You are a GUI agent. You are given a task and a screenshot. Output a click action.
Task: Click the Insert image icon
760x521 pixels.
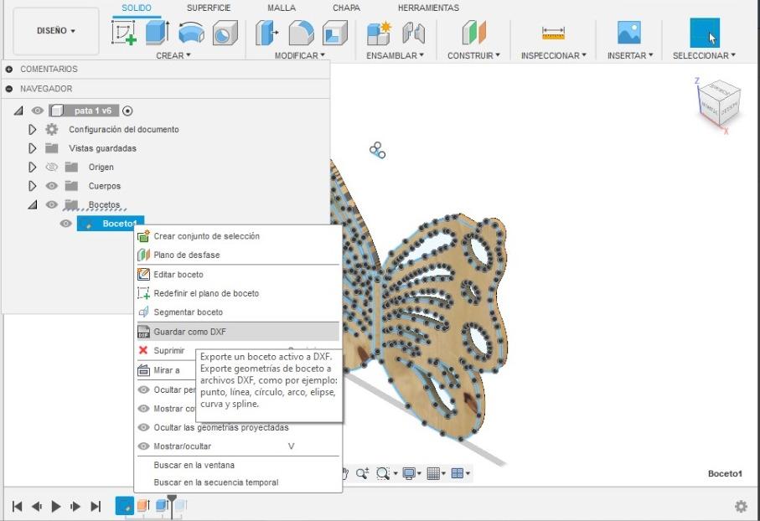629,33
